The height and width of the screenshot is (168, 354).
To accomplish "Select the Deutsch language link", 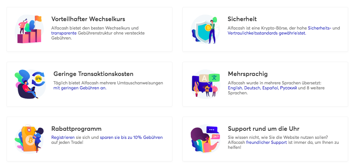I will point(252,88).
